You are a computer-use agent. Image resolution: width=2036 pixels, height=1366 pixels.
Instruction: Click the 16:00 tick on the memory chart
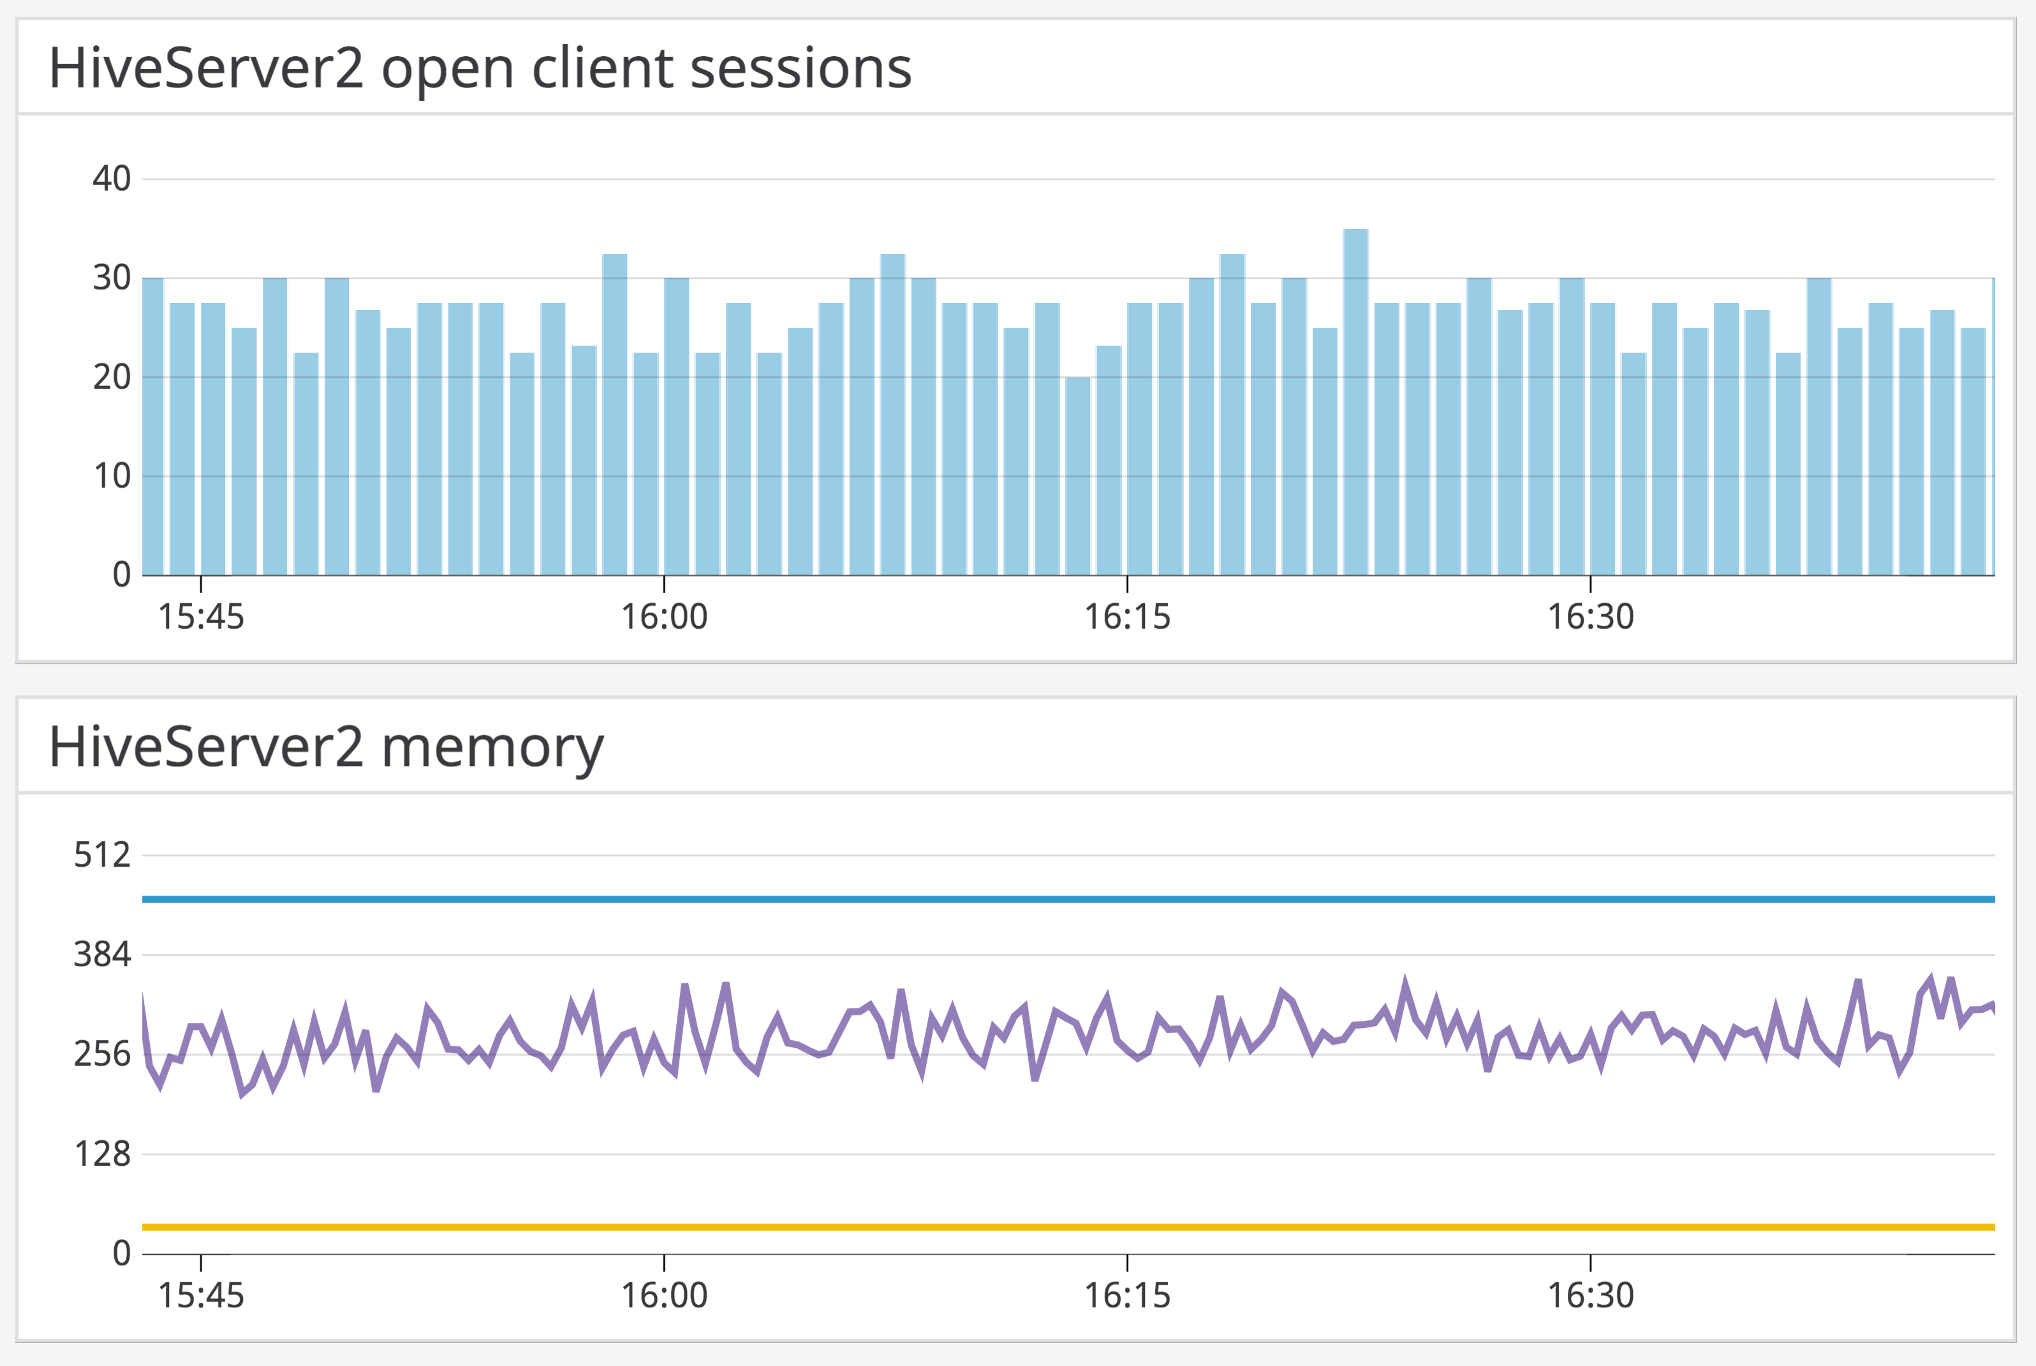(664, 1295)
